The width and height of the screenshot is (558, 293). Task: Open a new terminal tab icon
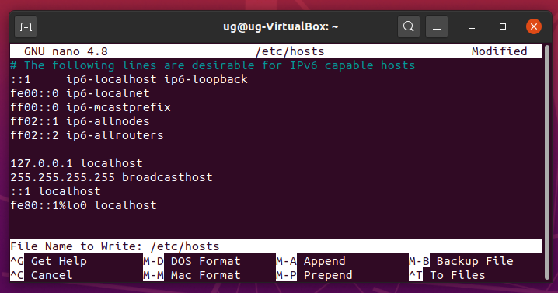coord(26,26)
